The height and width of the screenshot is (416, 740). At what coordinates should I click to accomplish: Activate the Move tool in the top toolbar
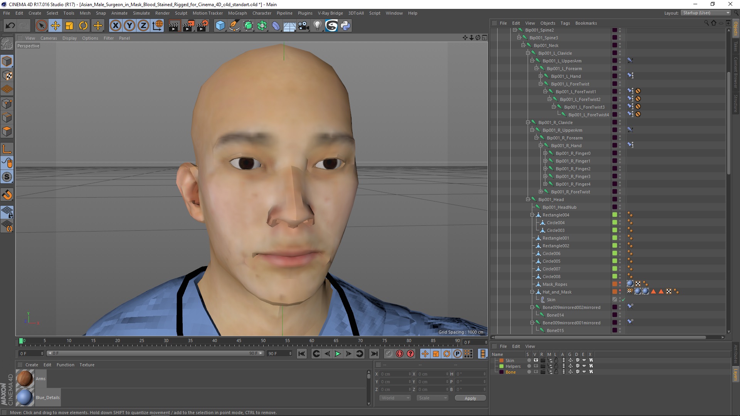click(x=55, y=26)
